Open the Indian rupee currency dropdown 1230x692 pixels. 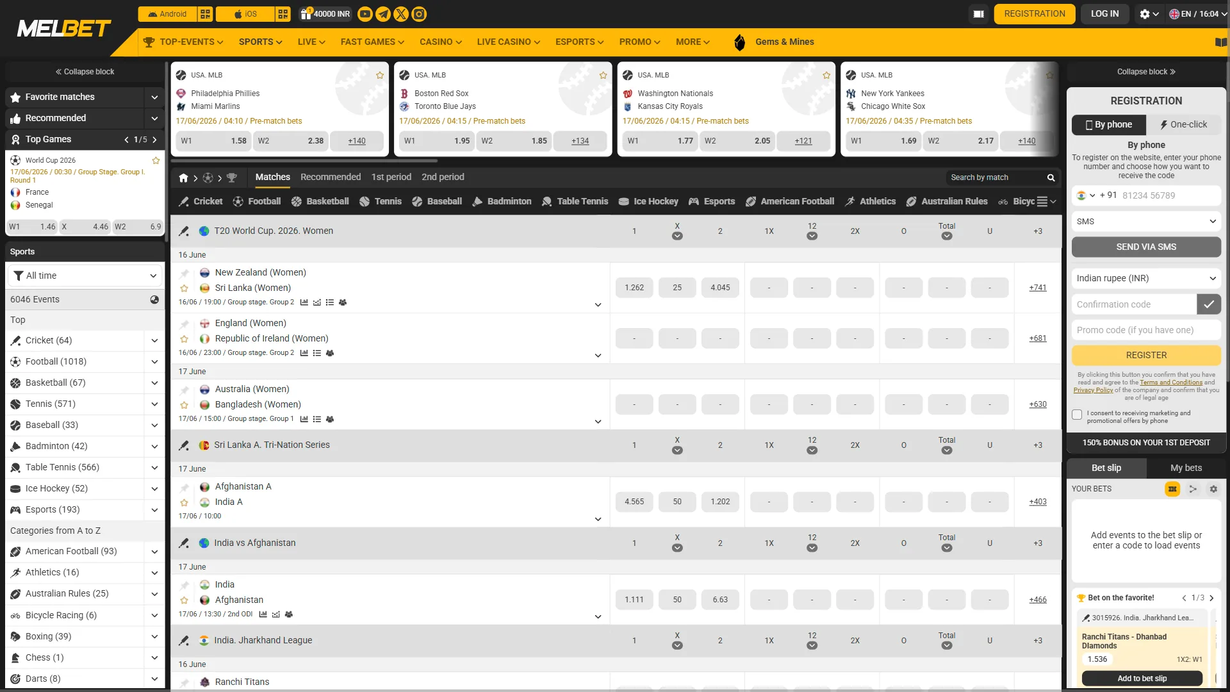coord(1146,279)
